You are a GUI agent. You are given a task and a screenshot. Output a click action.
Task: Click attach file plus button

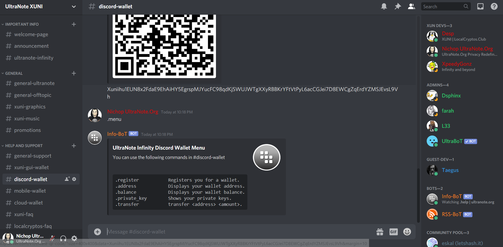click(x=98, y=232)
